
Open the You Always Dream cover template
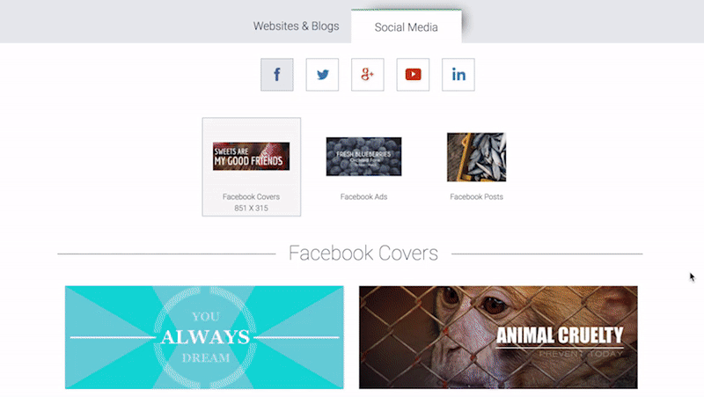[204, 337]
